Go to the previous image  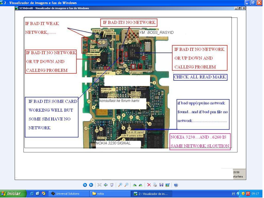(x=85, y=185)
